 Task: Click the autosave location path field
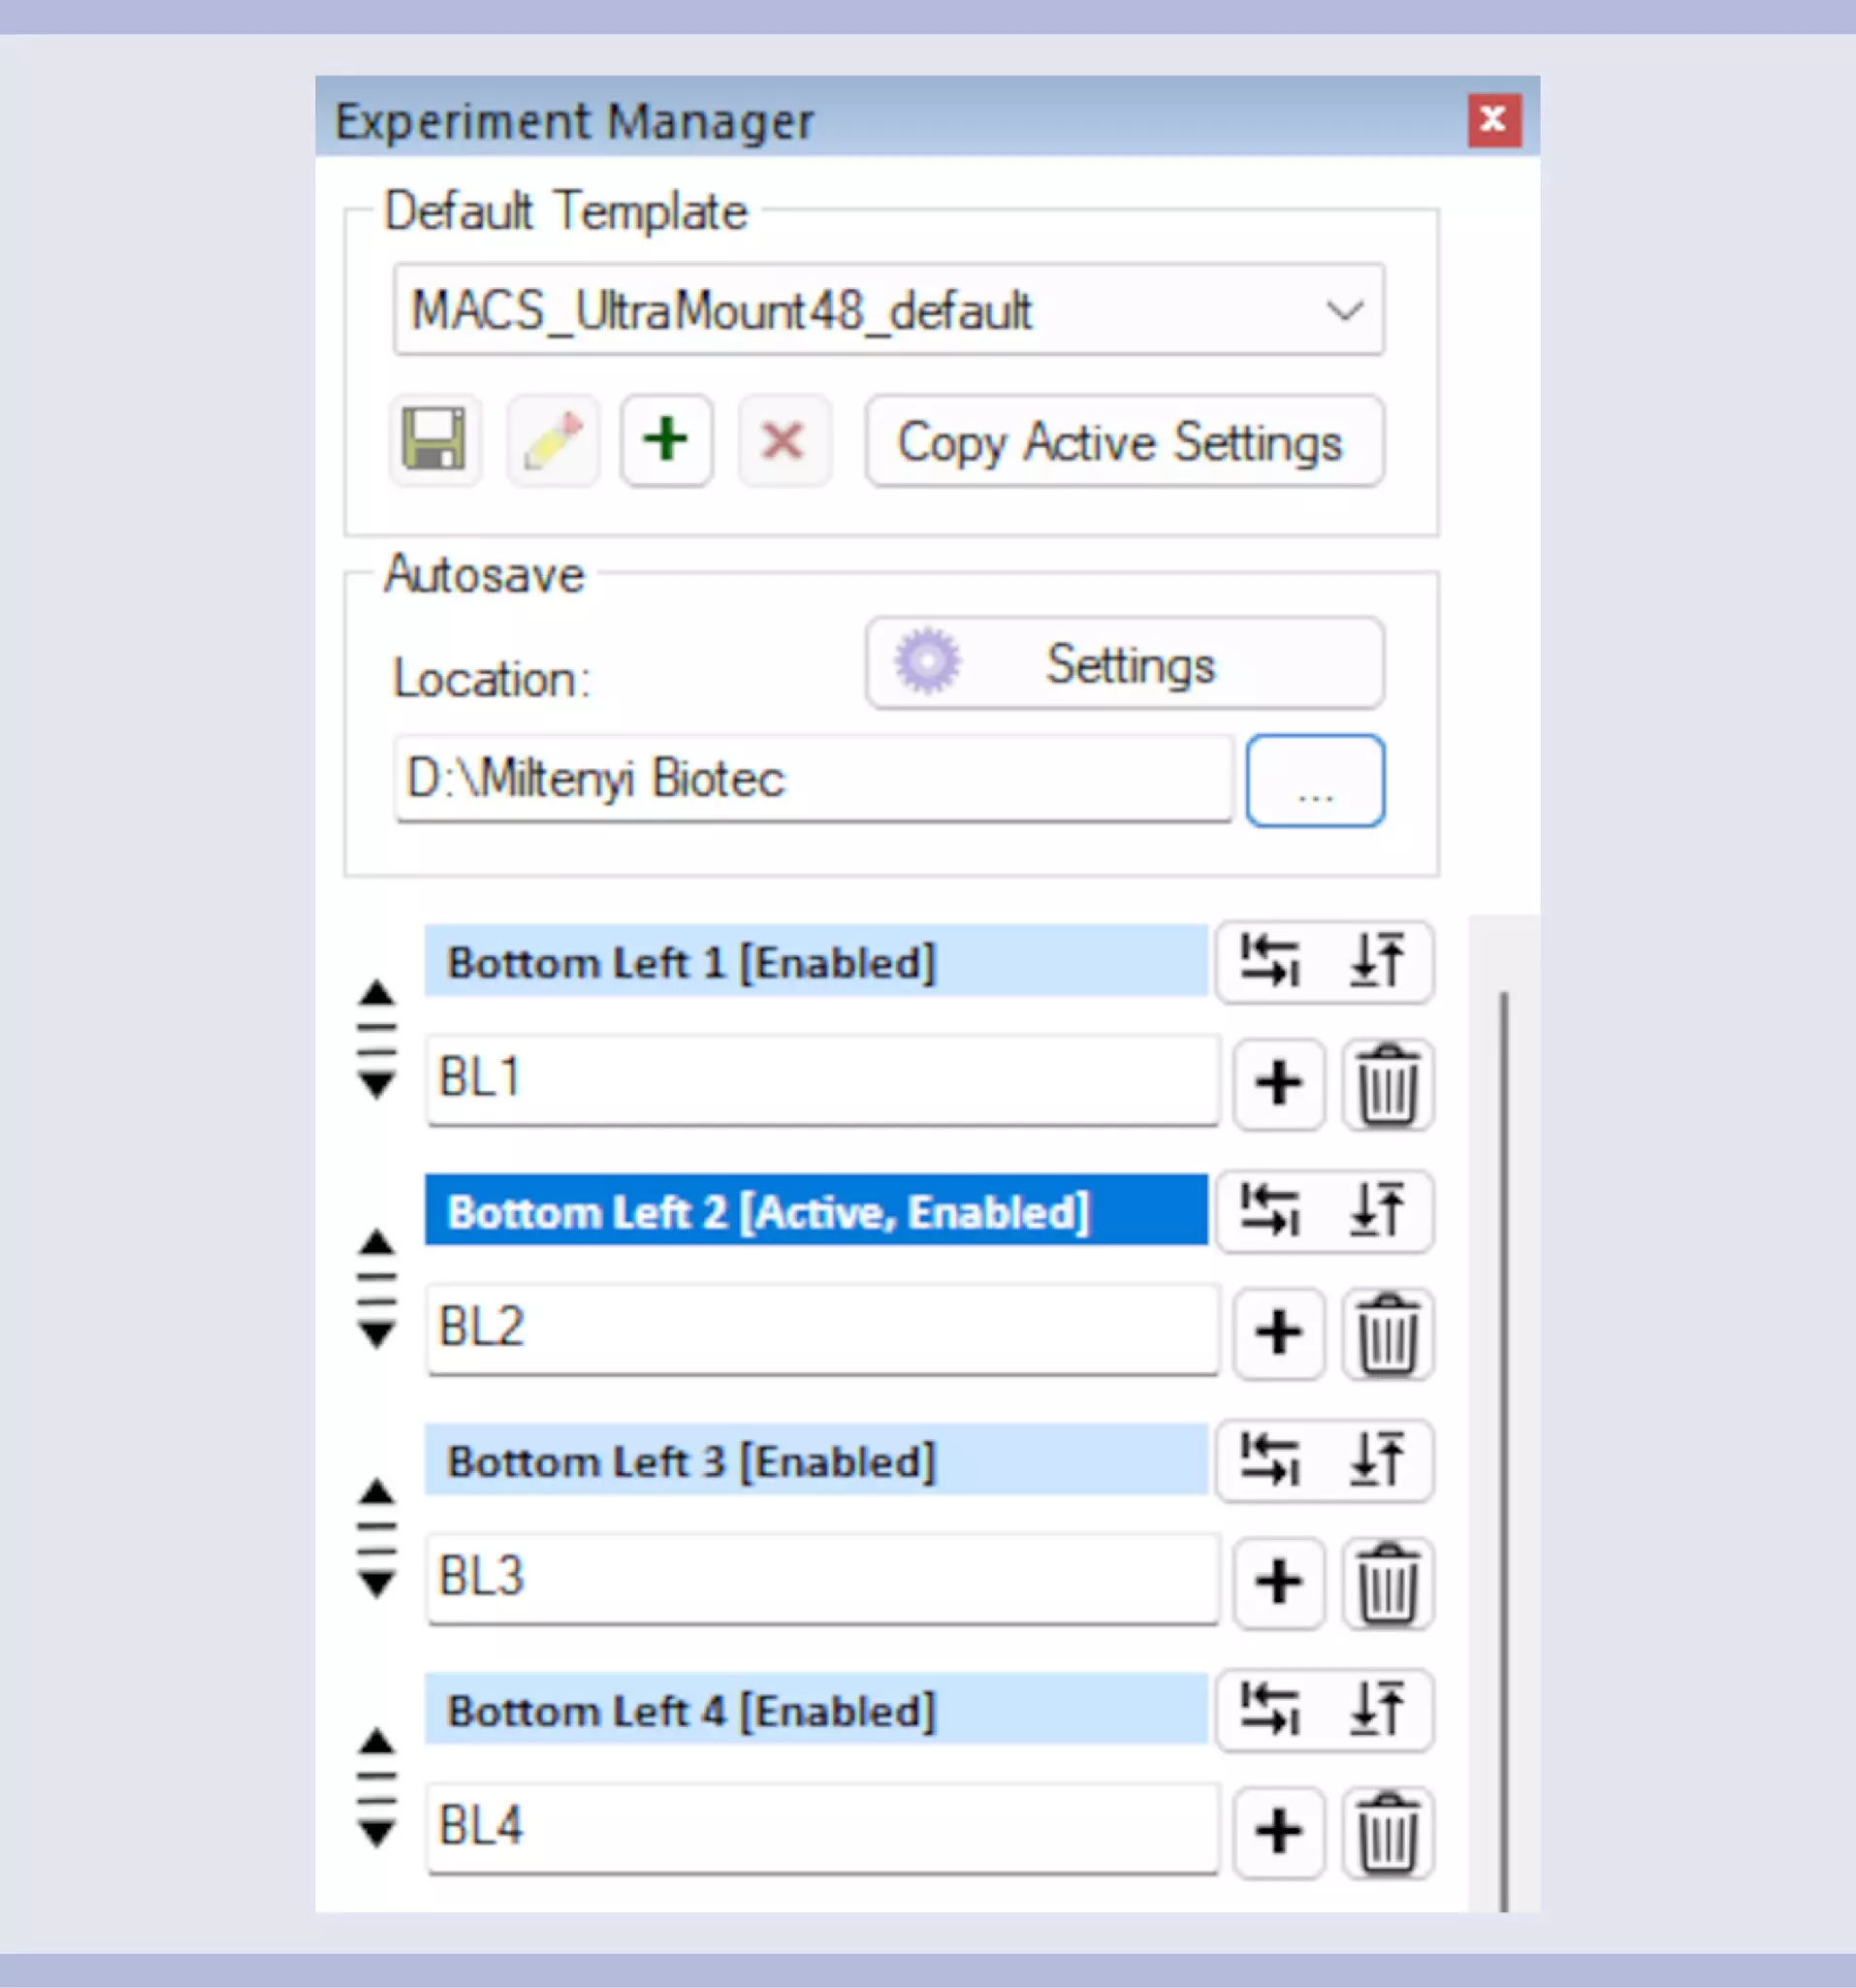(813, 779)
